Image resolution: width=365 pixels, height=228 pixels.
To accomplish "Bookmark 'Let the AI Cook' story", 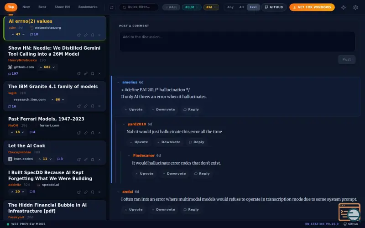I will pos(93,160).
